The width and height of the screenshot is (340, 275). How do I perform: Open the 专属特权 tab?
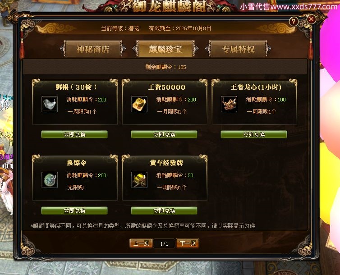[238, 49]
